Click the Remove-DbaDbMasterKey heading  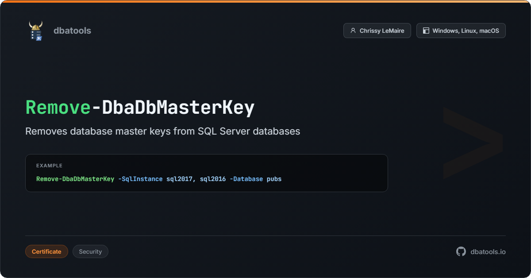pyautogui.click(x=140, y=108)
